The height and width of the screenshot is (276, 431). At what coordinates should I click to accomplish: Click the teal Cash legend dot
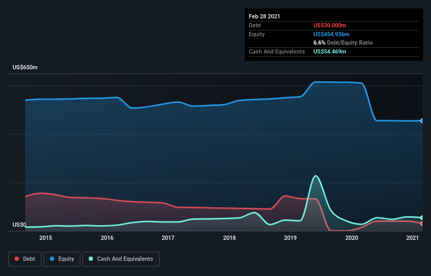(x=91, y=259)
